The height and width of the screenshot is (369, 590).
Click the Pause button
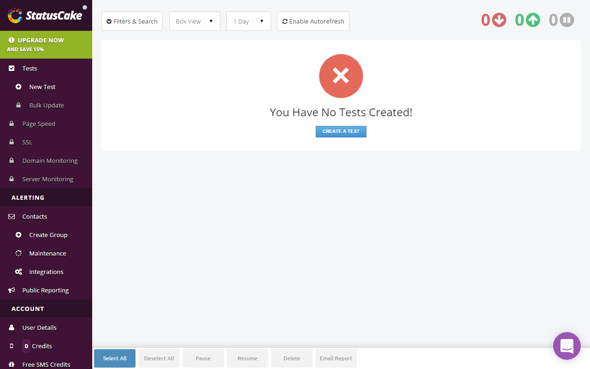tap(203, 358)
